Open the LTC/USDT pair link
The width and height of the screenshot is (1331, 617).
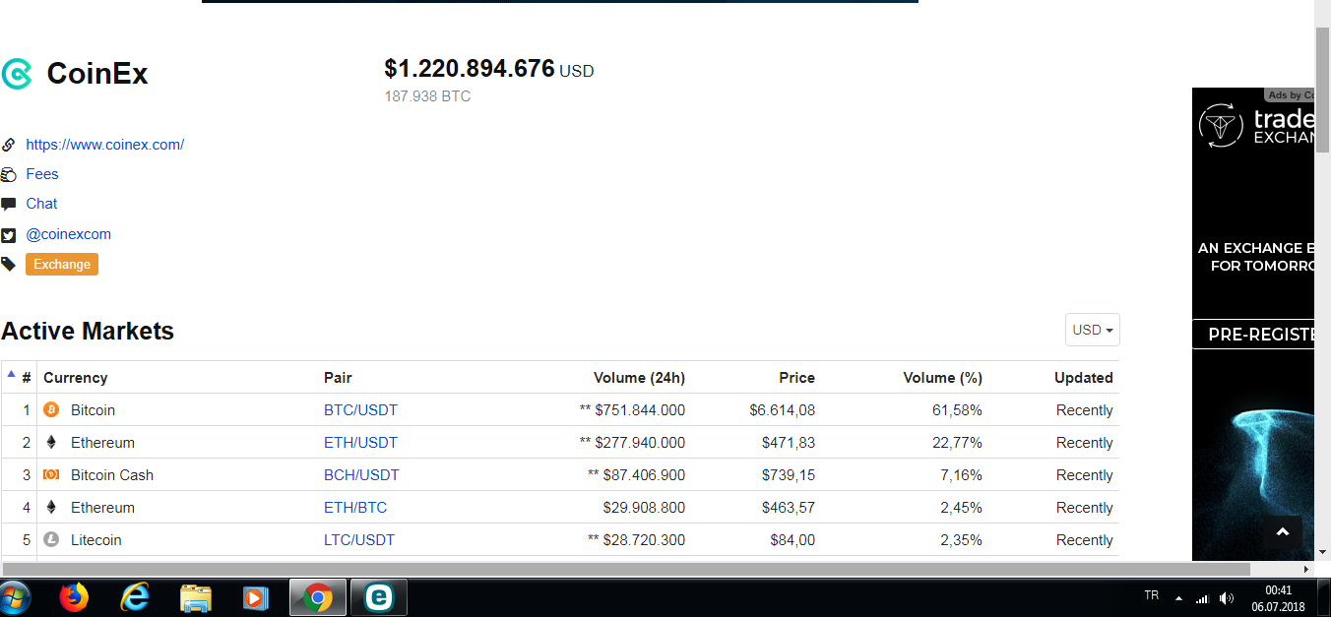(x=359, y=540)
